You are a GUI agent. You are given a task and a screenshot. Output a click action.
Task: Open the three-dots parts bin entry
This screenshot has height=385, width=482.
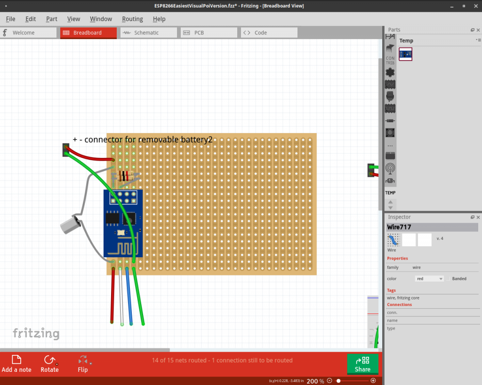(x=390, y=146)
